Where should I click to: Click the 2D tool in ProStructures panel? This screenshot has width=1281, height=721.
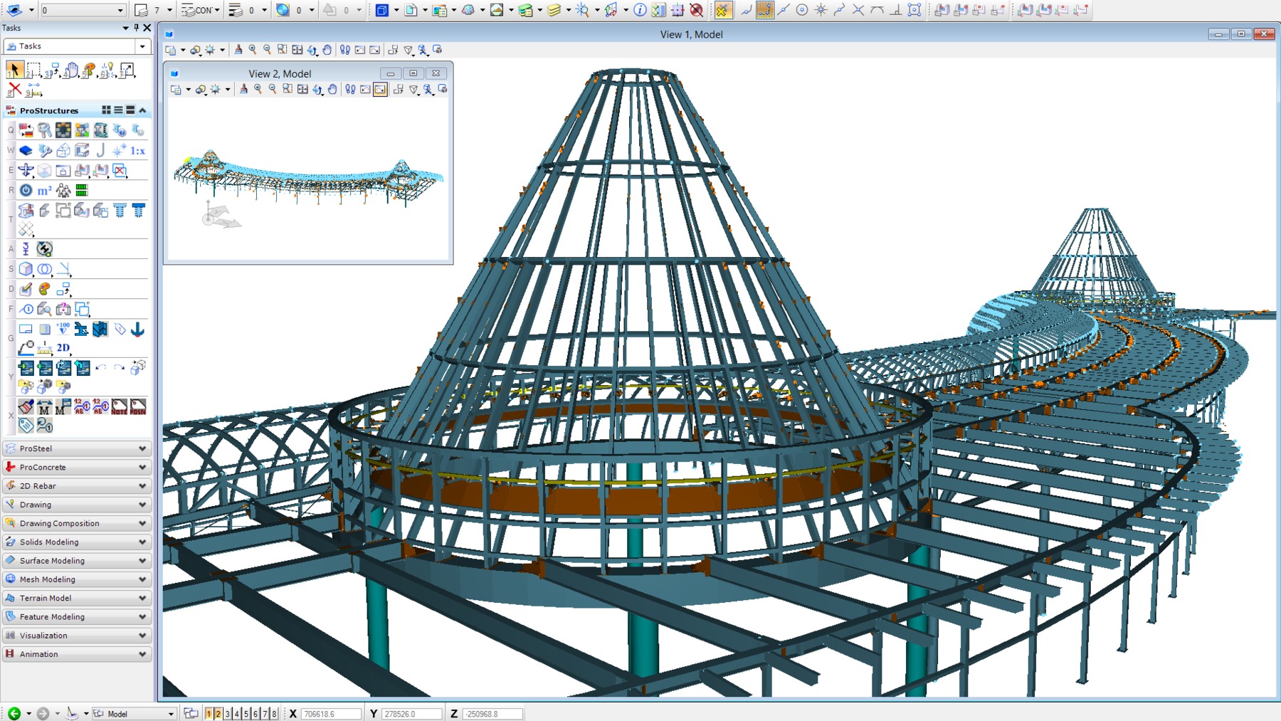[63, 348]
